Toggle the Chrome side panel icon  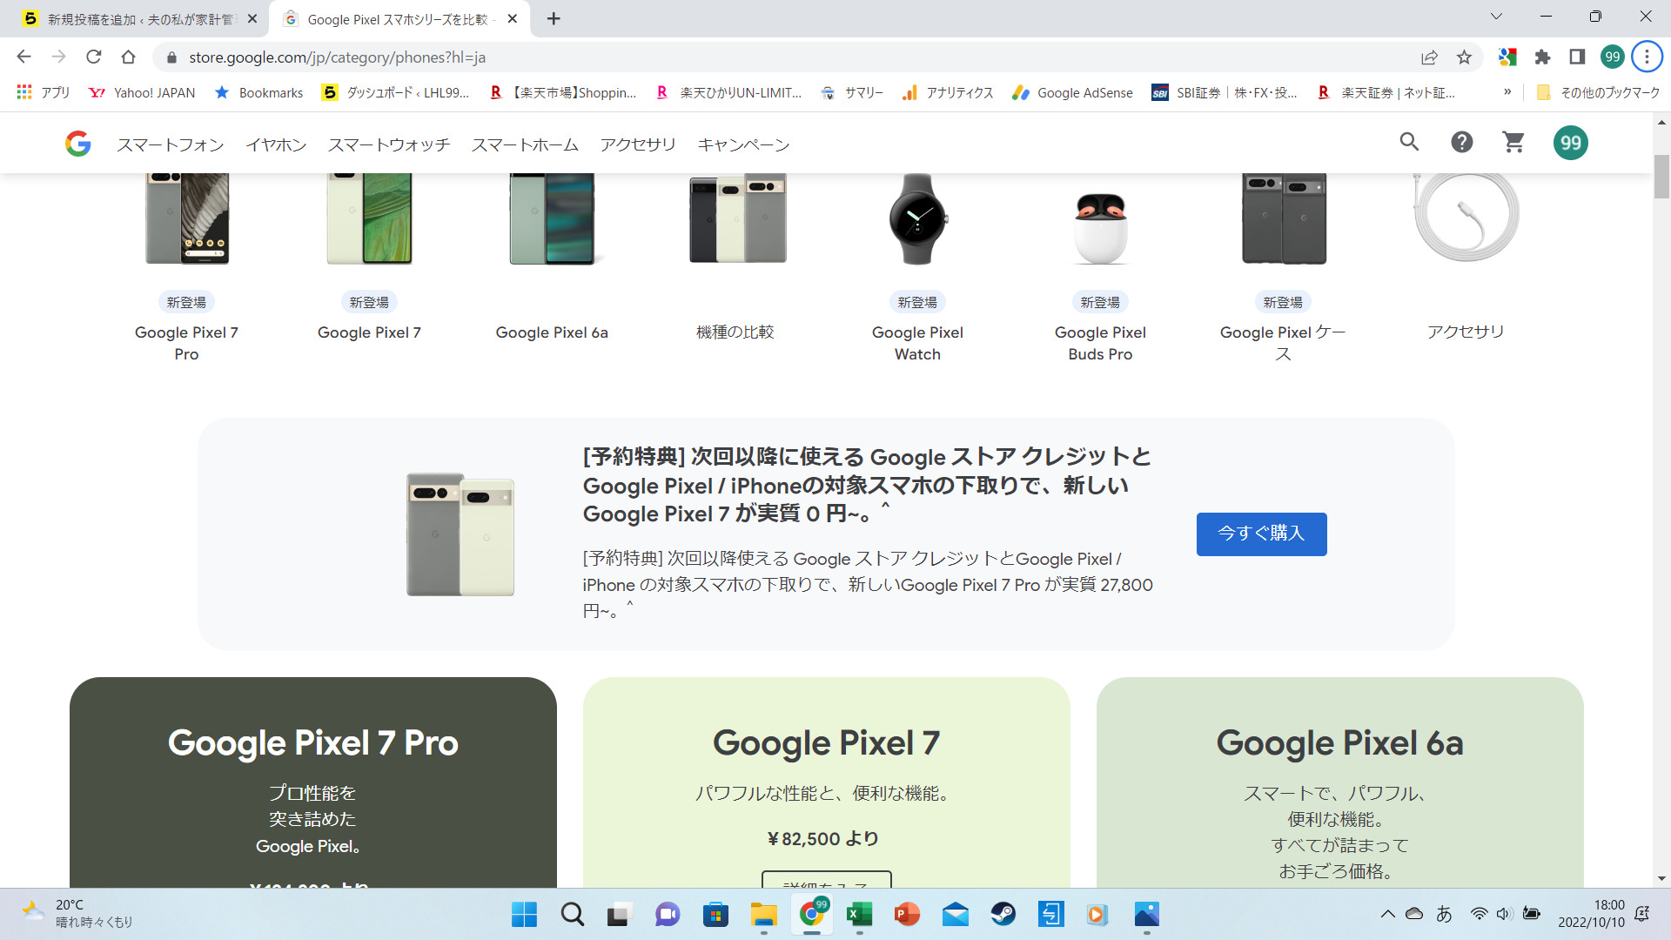[x=1577, y=57]
